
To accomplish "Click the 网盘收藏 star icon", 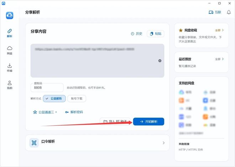I will (x=181, y=30).
